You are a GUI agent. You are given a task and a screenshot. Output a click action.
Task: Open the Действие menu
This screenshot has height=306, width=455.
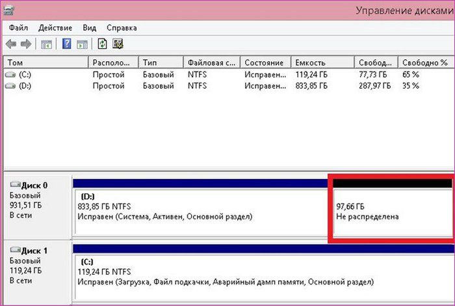(x=55, y=28)
